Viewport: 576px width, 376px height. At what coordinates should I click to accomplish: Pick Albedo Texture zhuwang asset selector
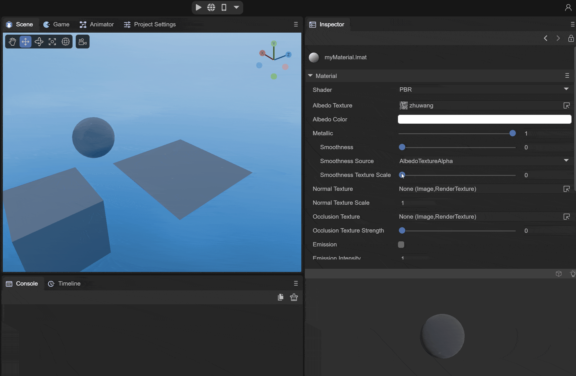click(566, 105)
